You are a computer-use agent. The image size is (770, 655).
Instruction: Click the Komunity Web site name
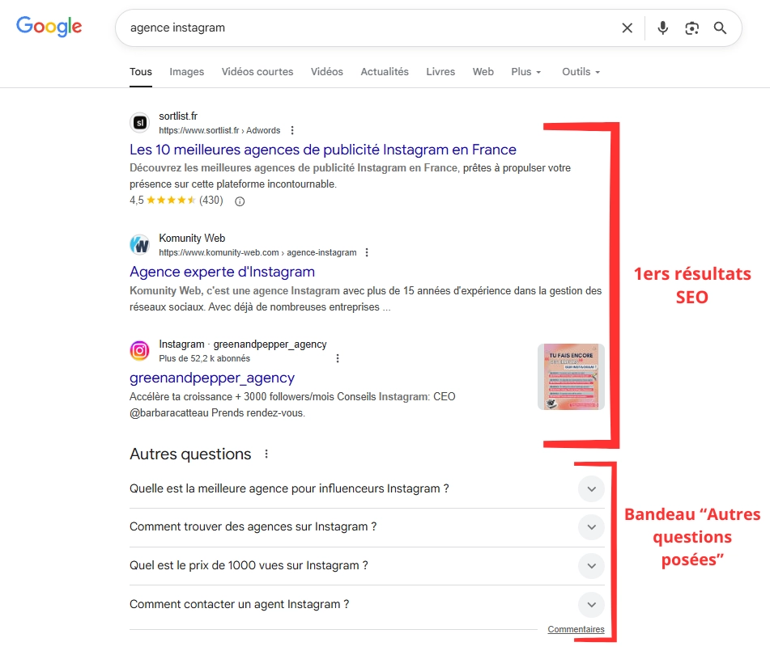point(192,239)
